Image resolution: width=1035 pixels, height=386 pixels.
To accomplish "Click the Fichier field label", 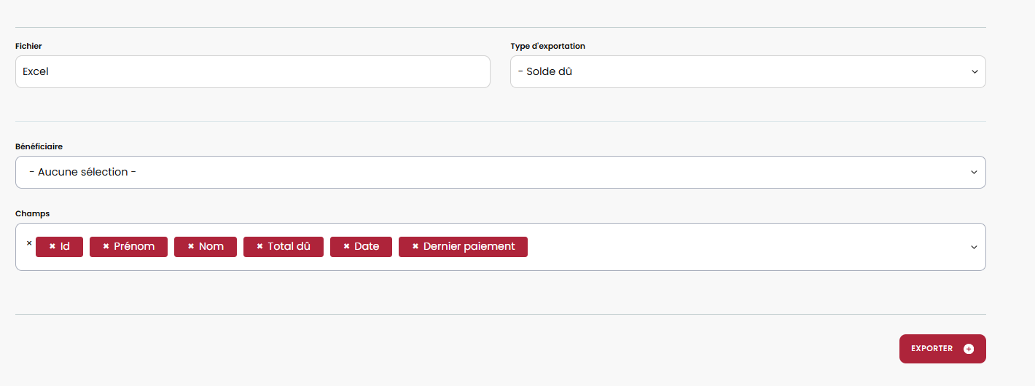I will tap(28, 46).
